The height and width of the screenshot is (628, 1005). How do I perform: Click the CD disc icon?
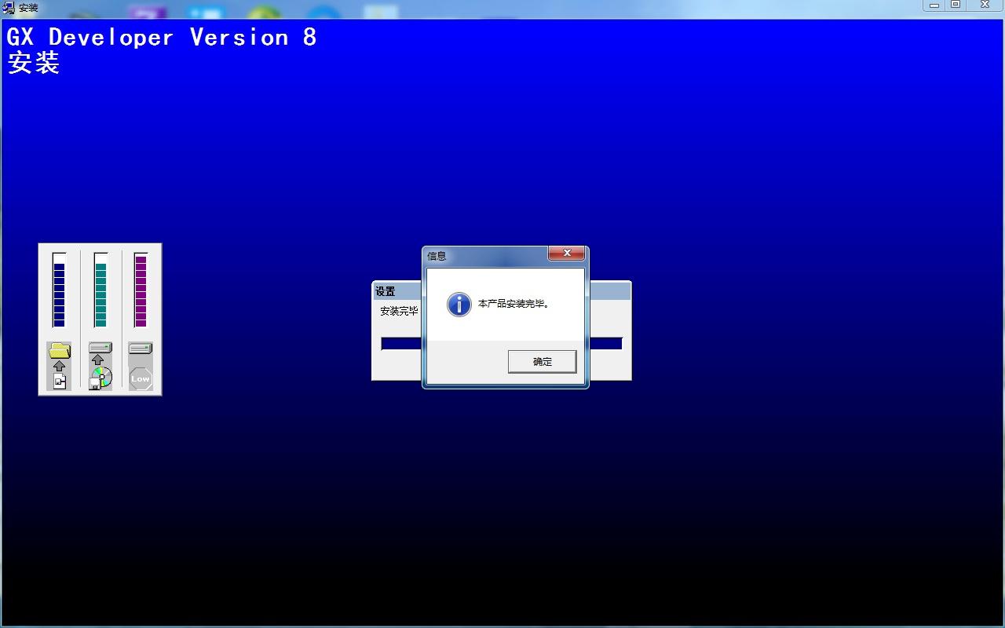(100, 378)
